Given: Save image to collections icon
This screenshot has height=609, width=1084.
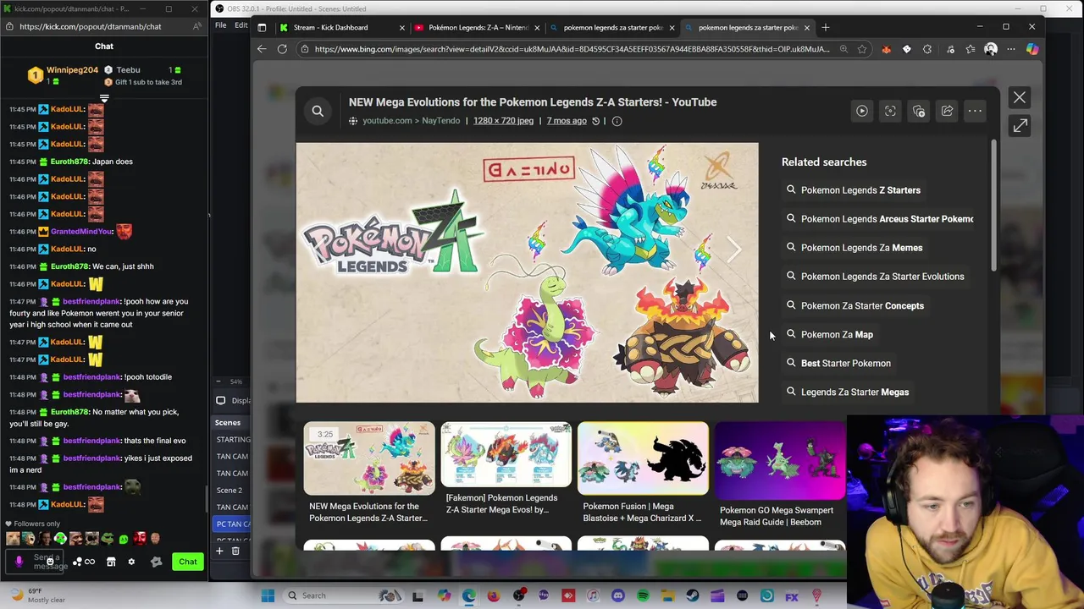Looking at the screenshot, I should click(919, 111).
